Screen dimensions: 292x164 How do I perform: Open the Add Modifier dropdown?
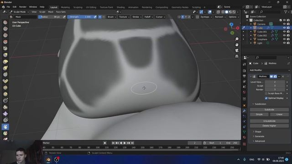click(x=269, y=70)
